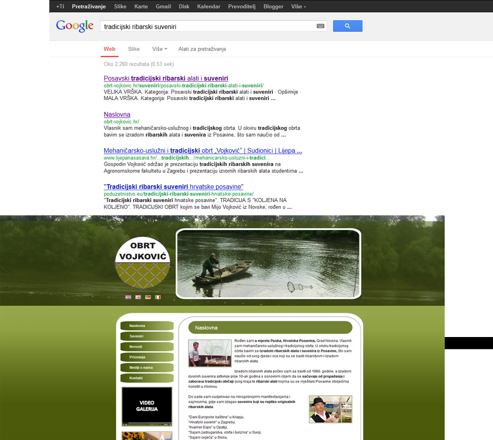The width and height of the screenshot is (493, 440).
Task: Open +Ti in the Google top bar
Action: 60,6
